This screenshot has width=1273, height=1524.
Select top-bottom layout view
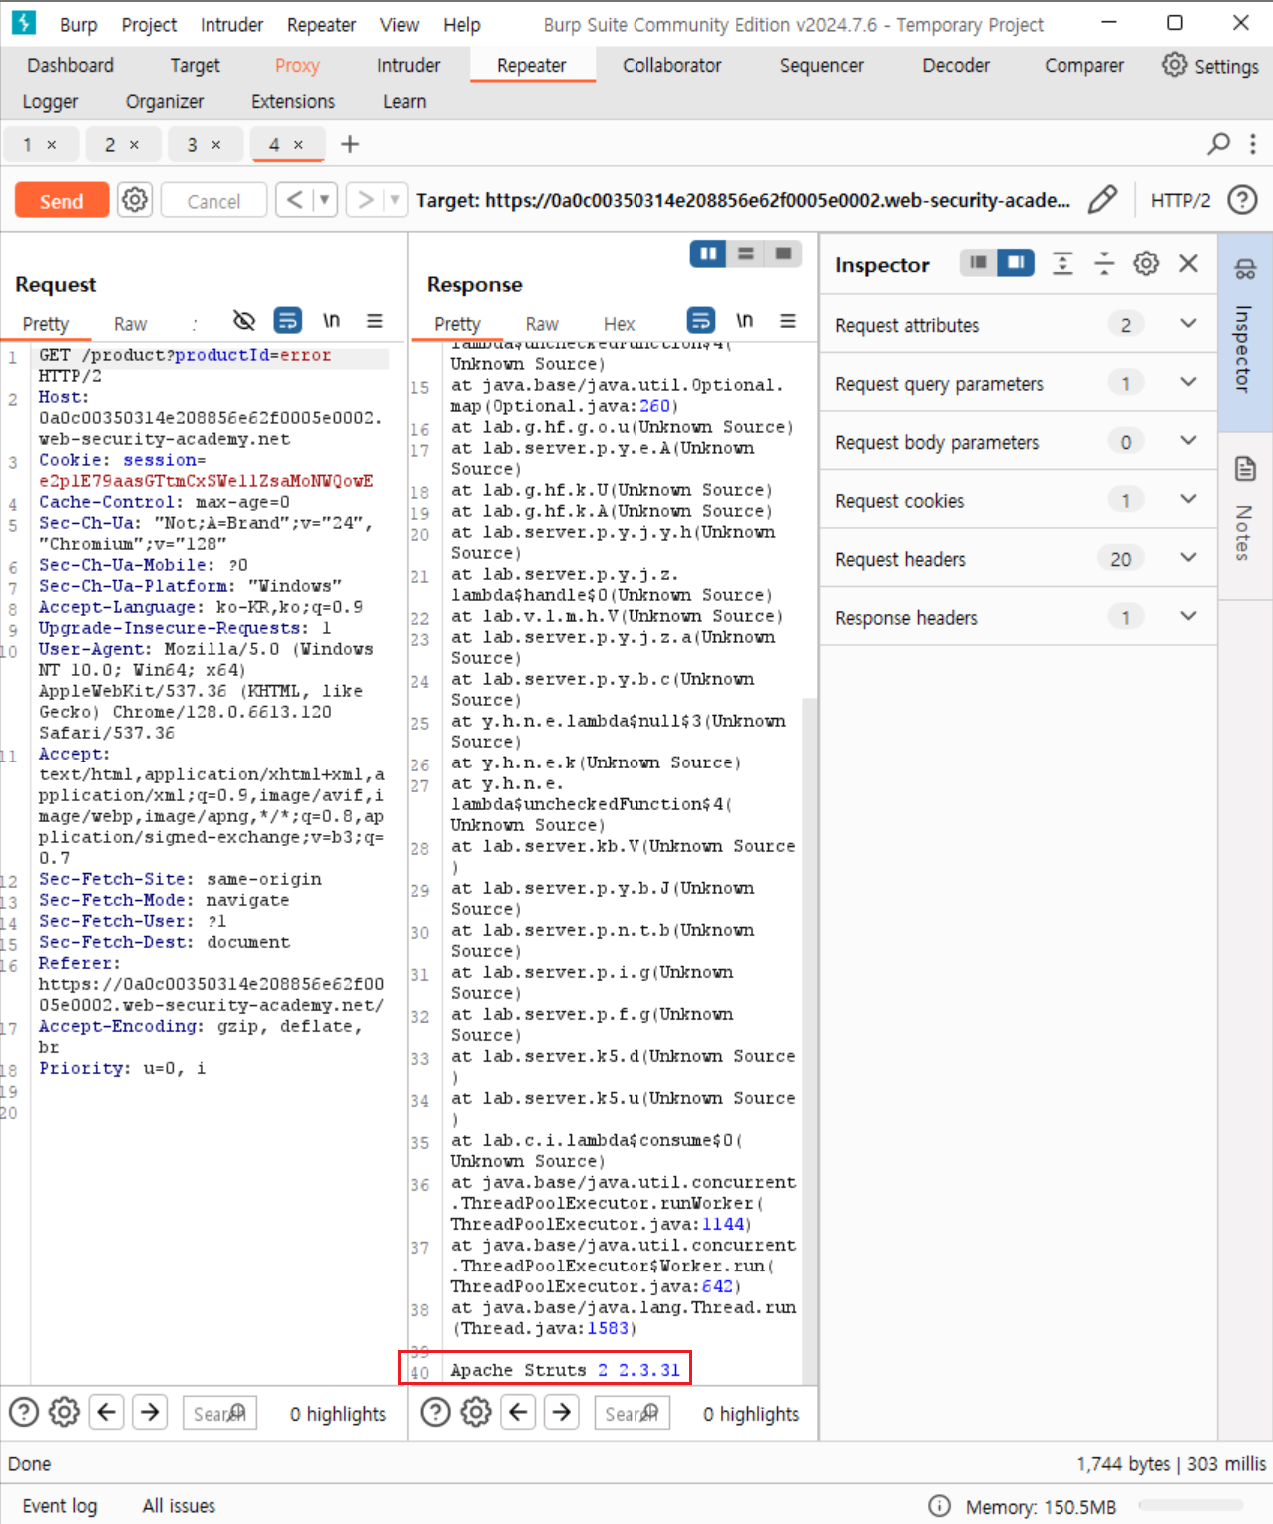pos(746,254)
